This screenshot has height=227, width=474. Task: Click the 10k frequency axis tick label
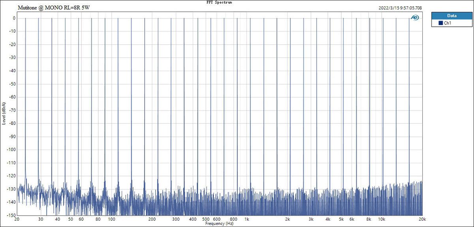(x=382, y=219)
